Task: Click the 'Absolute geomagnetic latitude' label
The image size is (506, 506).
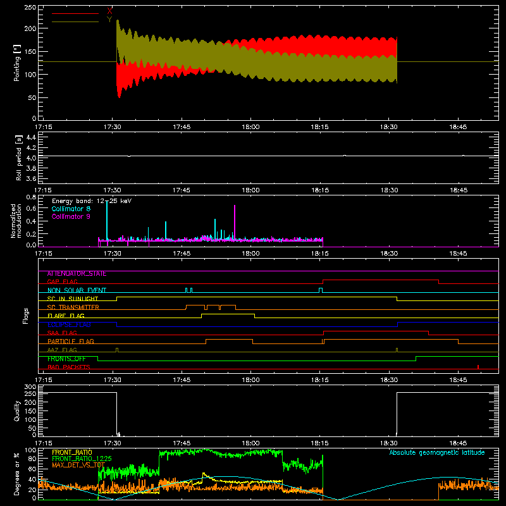Action: [x=437, y=452]
